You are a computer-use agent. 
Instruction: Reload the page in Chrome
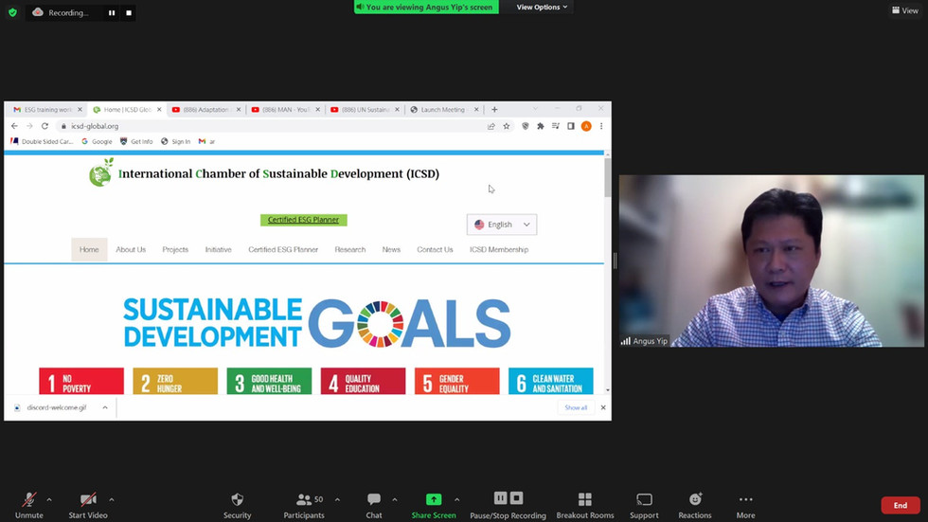tap(45, 126)
